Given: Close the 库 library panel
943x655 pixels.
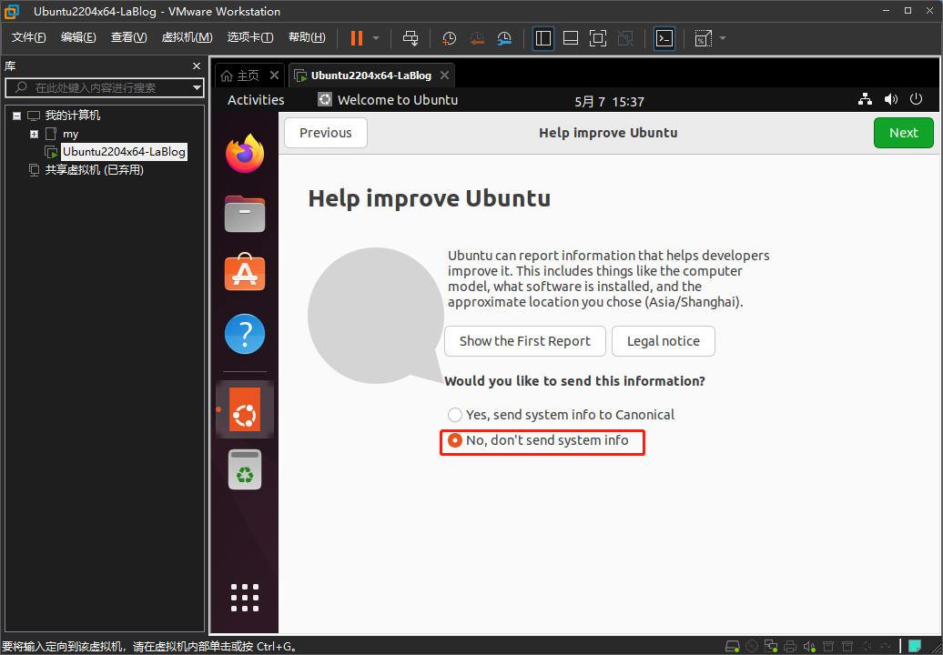Looking at the screenshot, I should [x=196, y=66].
